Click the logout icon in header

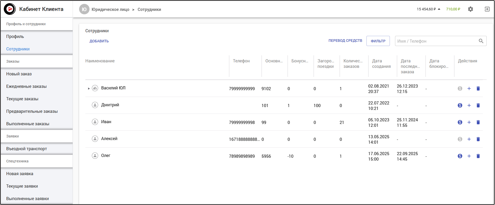(487, 9)
